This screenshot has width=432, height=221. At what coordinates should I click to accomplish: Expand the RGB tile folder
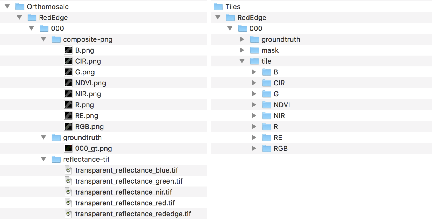pos(254,149)
